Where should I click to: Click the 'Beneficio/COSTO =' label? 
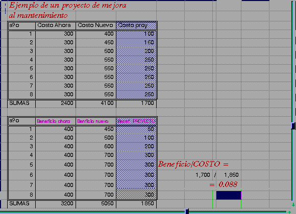(x=193, y=164)
